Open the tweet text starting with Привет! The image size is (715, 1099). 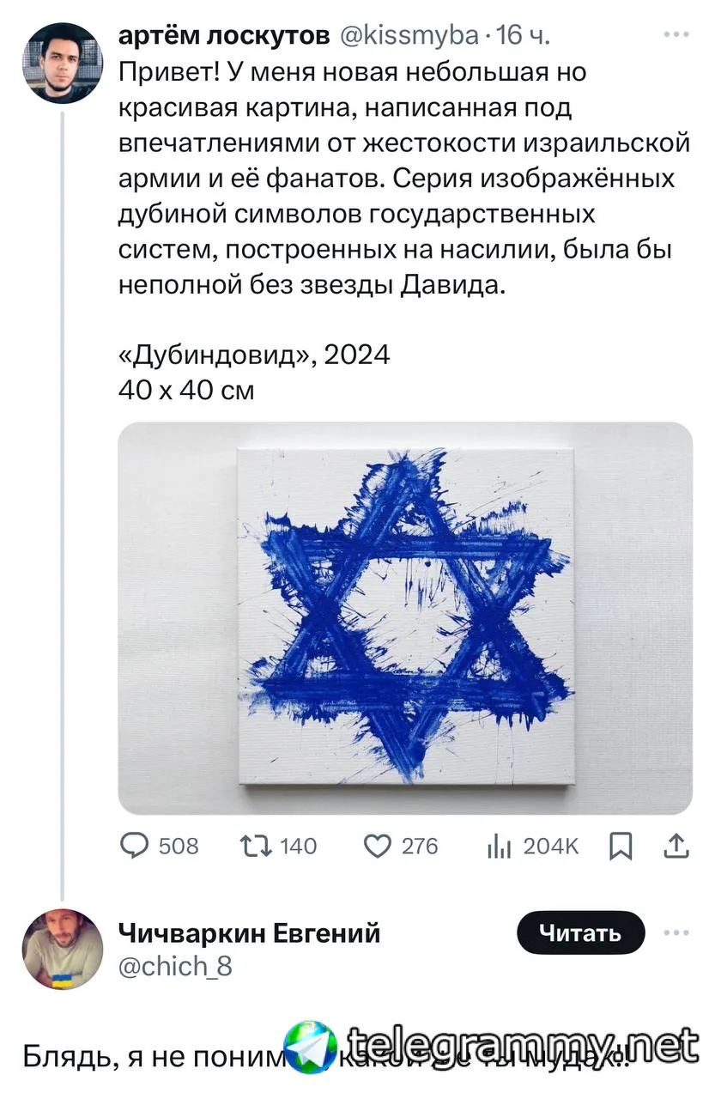(403, 179)
